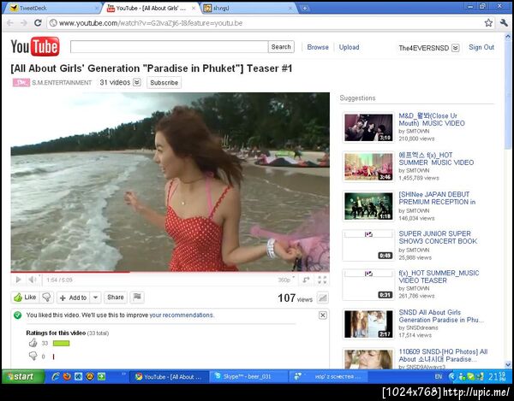Switch to the Skype taskbar window
514x401 pixels.
[x=248, y=377]
